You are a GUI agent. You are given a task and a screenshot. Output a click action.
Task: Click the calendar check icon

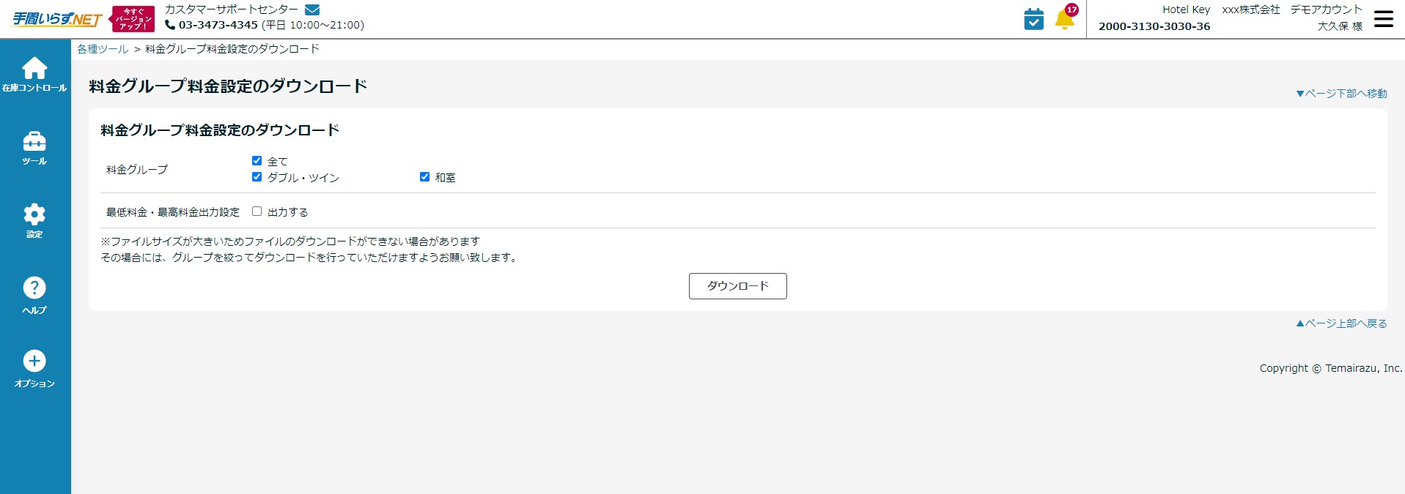(x=1033, y=19)
